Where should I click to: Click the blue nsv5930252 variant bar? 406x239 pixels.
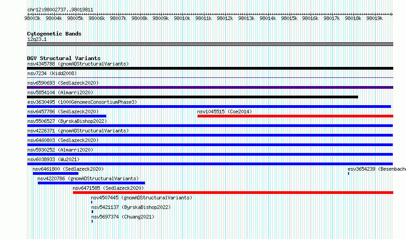click(210, 154)
